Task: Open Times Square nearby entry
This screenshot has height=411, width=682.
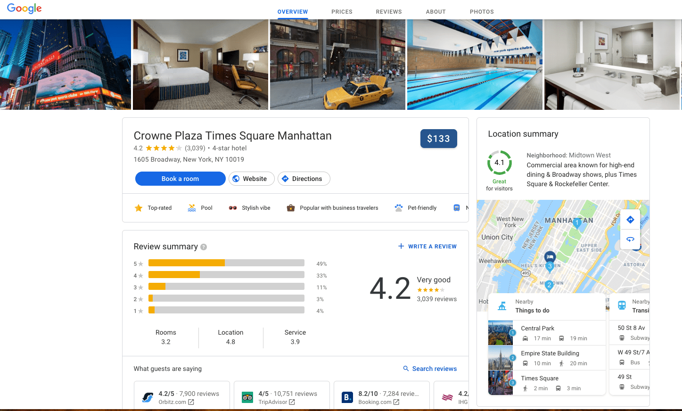Action: click(547, 383)
